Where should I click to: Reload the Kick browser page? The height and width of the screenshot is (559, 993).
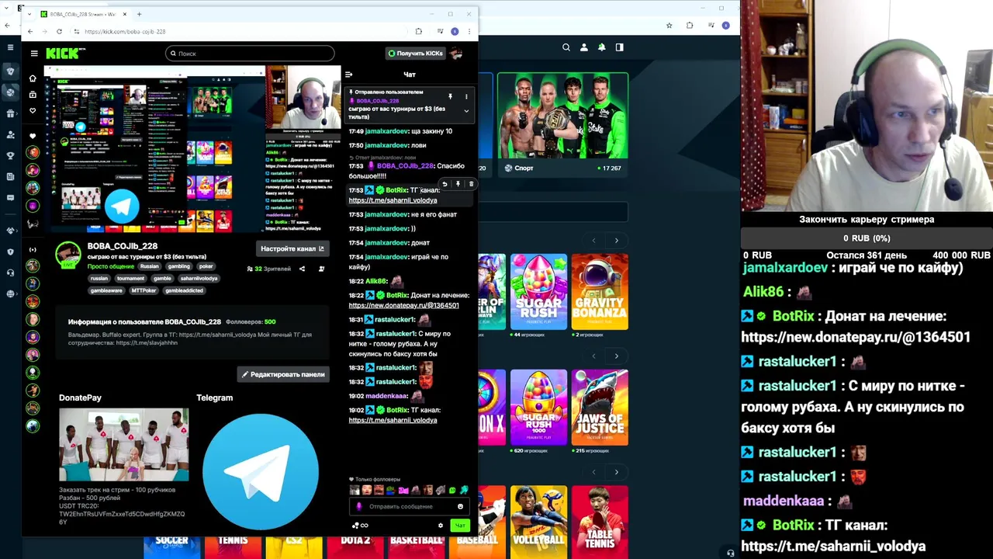pos(59,32)
